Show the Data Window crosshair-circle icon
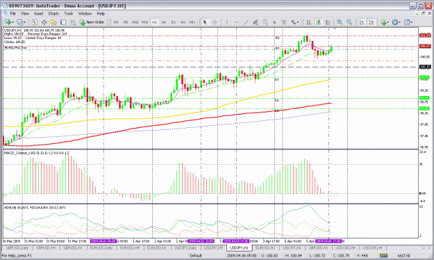This screenshot has width=434, height=260. (x=44, y=22)
